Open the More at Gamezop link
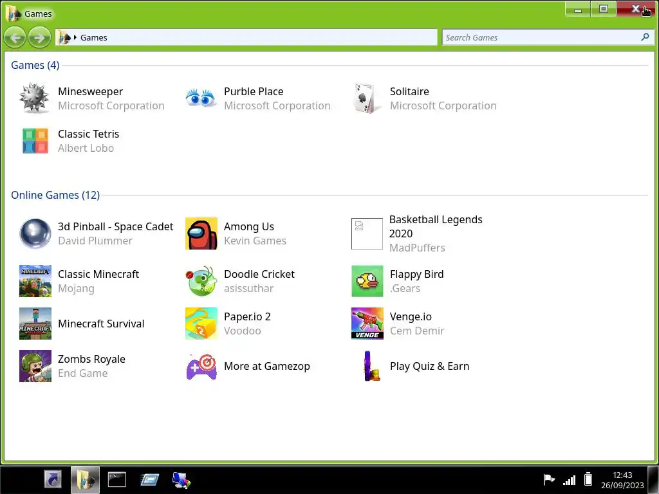The image size is (659, 494). pos(267,366)
